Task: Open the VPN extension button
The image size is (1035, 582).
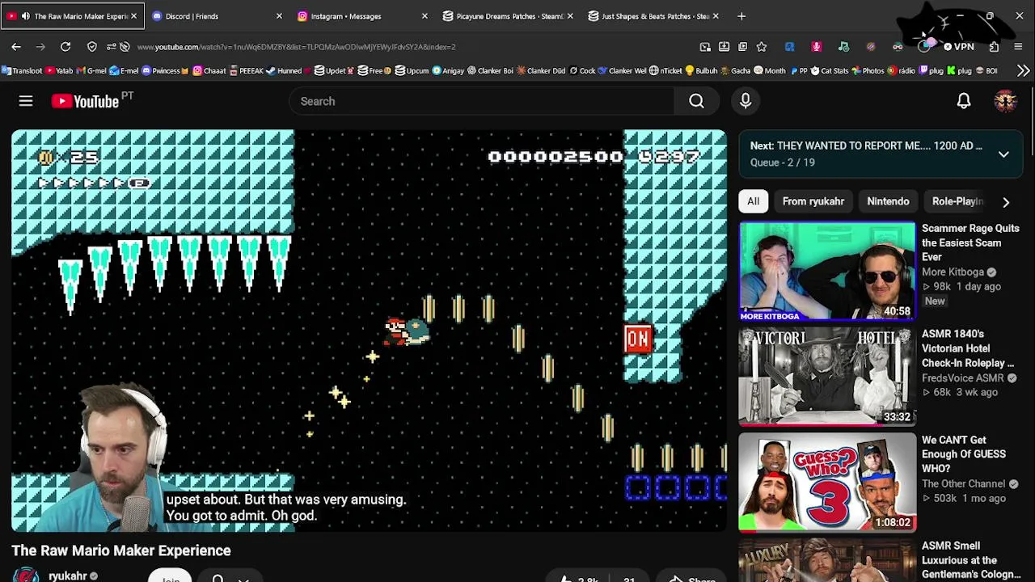Action: coord(959,47)
